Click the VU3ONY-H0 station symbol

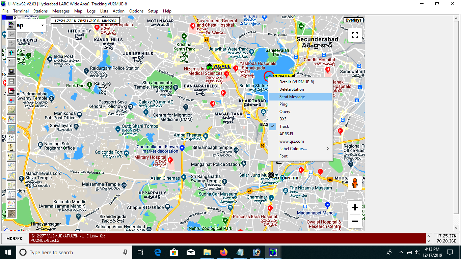tap(271, 175)
